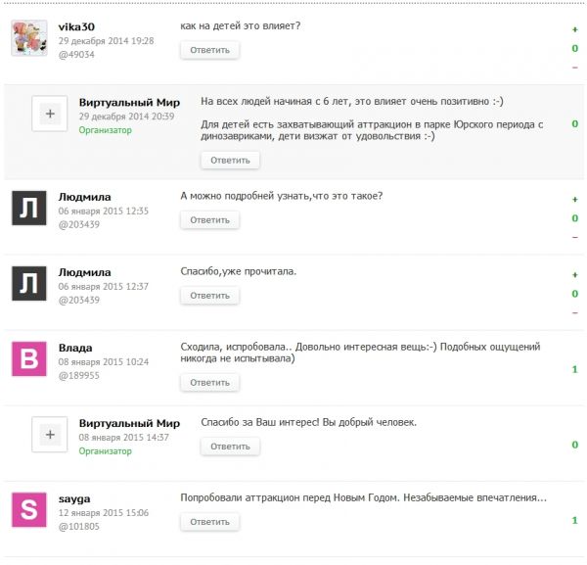Upvote vika30's comment with the plus icon
The height and width of the screenshot is (565, 587).
click(x=575, y=30)
